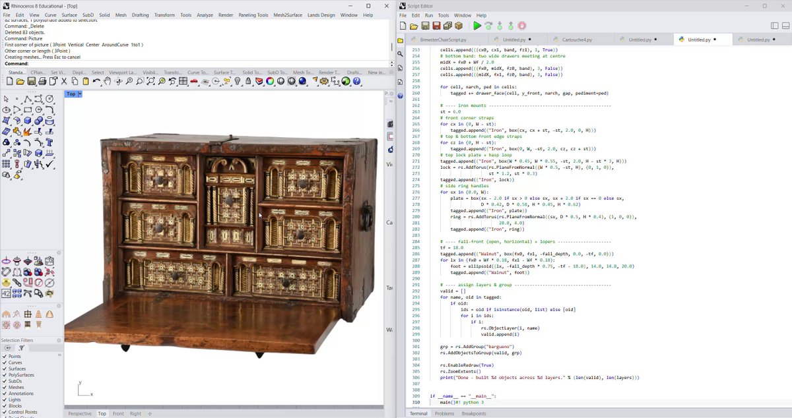Image resolution: width=792 pixels, height=418 pixels.
Task: Toggle the Points selection filter checkbox
Action: tap(4, 356)
